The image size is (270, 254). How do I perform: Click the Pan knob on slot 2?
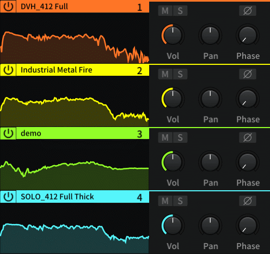click(x=210, y=98)
